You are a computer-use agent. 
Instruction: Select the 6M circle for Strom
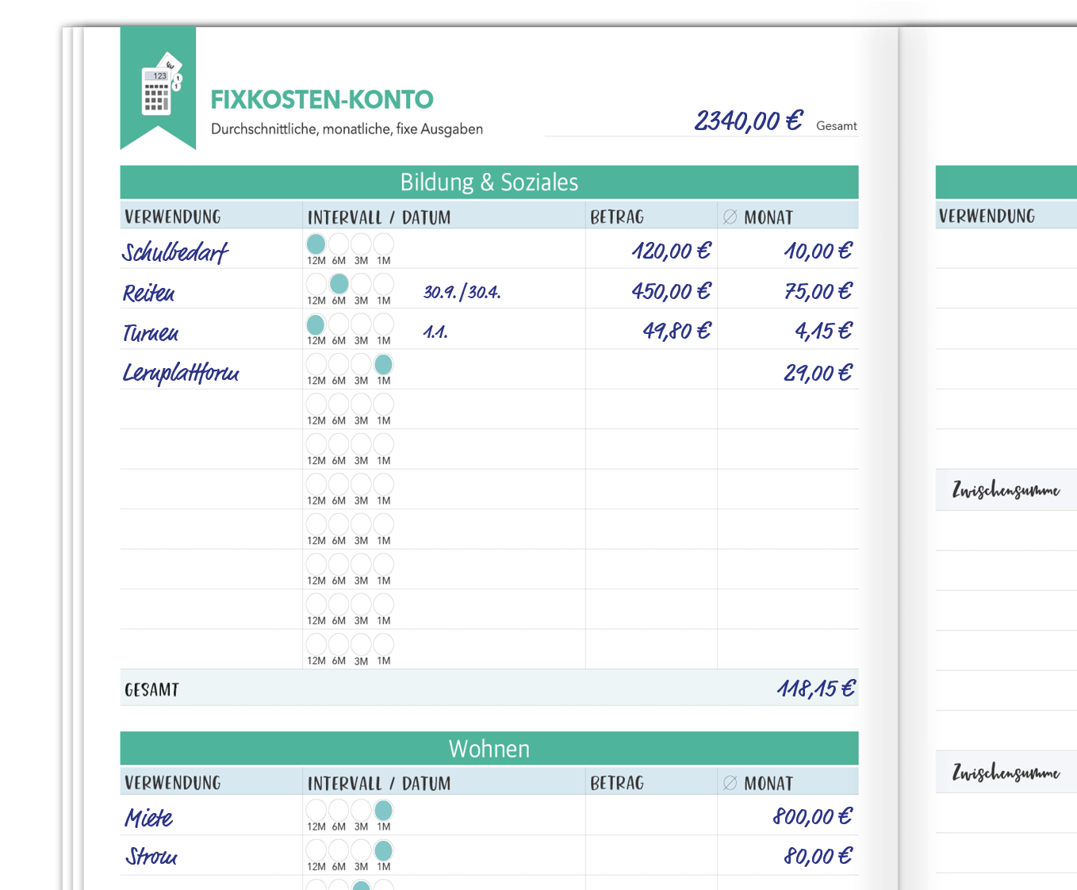(x=339, y=850)
